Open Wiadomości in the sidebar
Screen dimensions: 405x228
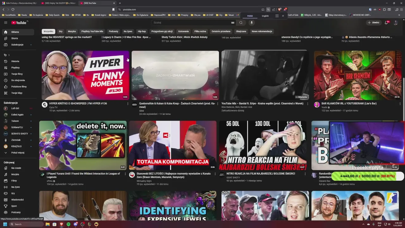click(x=17, y=199)
